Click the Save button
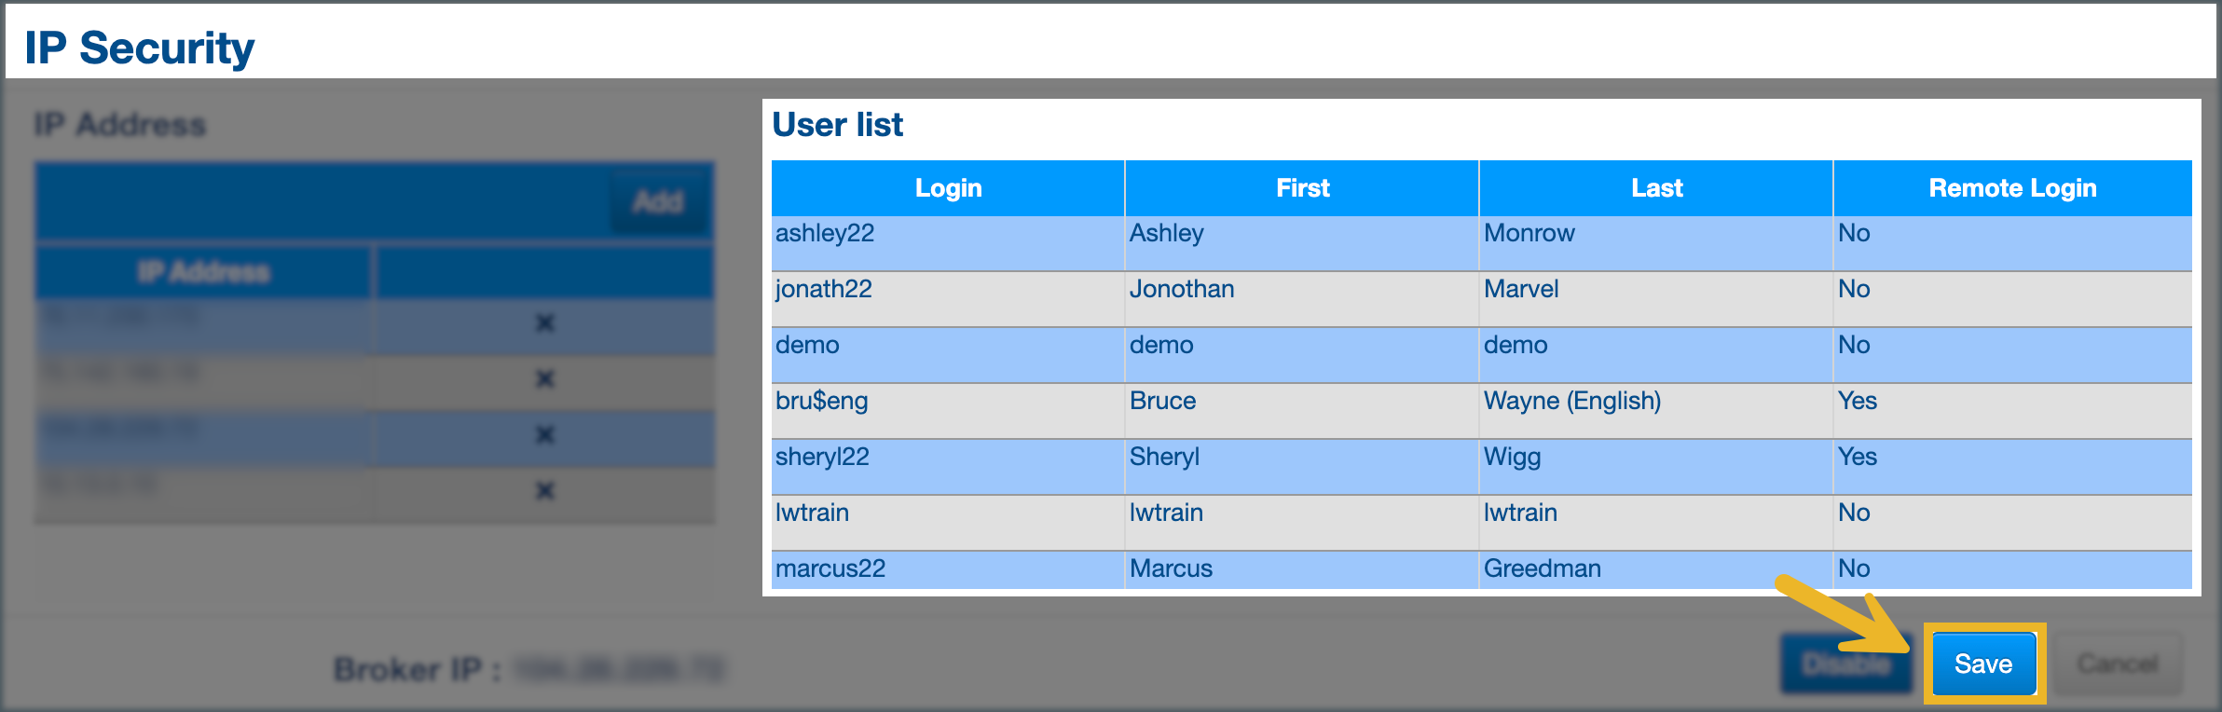The height and width of the screenshot is (712, 2222). (x=1982, y=664)
